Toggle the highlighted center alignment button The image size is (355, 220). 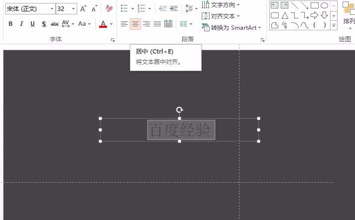tap(135, 24)
